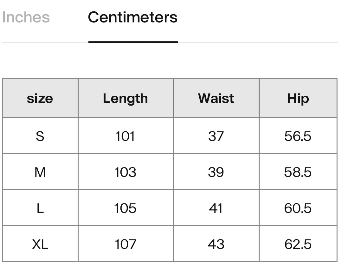Click the Waist value 37
Viewport: 341px width, 265px height.
(x=216, y=136)
